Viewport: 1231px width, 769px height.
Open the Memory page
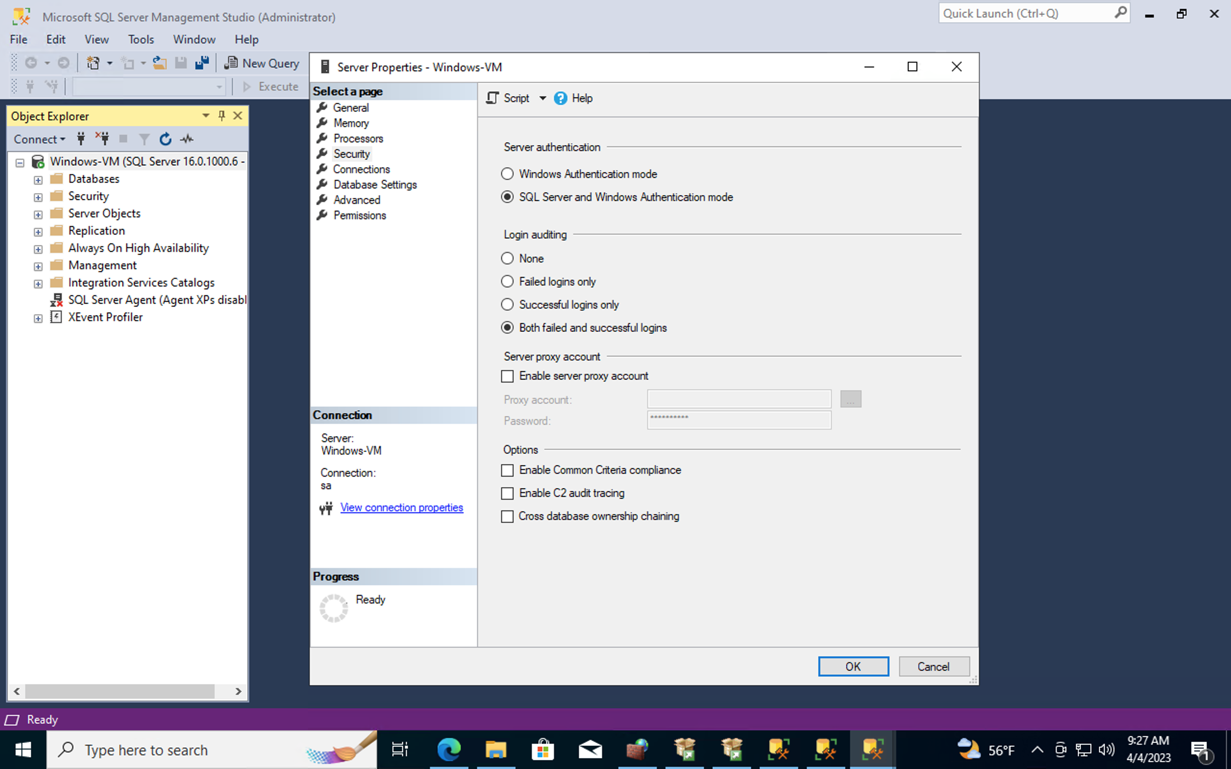351,123
